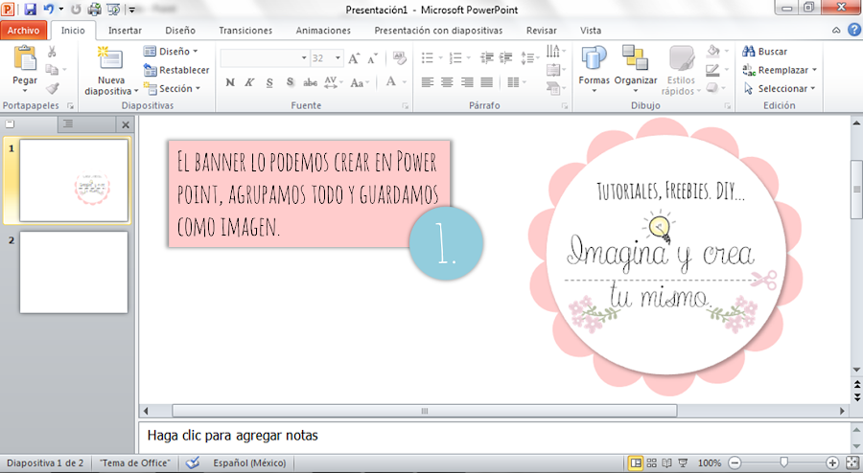Click the Paste (Pegar) clipboard icon
Image resolution: width=863 pixels, height=473 pixels.
tap(25, 58)
